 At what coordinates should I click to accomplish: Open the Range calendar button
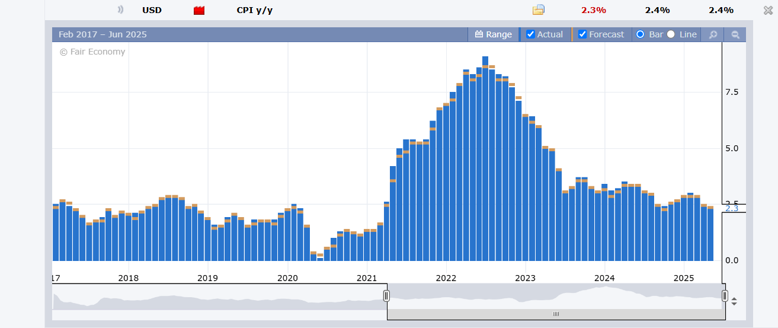[493, 34]
